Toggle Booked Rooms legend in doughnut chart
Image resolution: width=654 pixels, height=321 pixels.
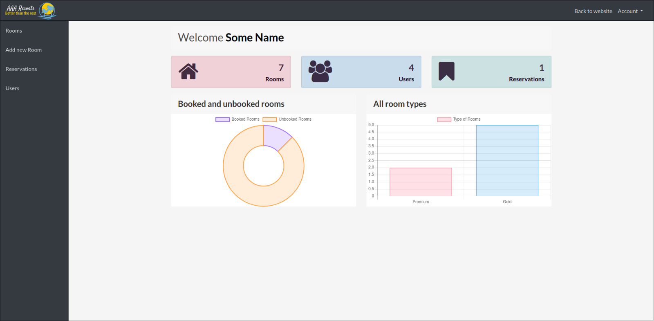click(237, 119)
